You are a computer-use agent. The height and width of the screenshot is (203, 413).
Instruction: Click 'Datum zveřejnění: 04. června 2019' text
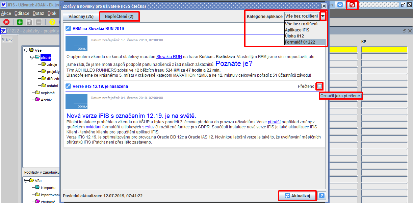pyautogui.click(x=127, y=98)
